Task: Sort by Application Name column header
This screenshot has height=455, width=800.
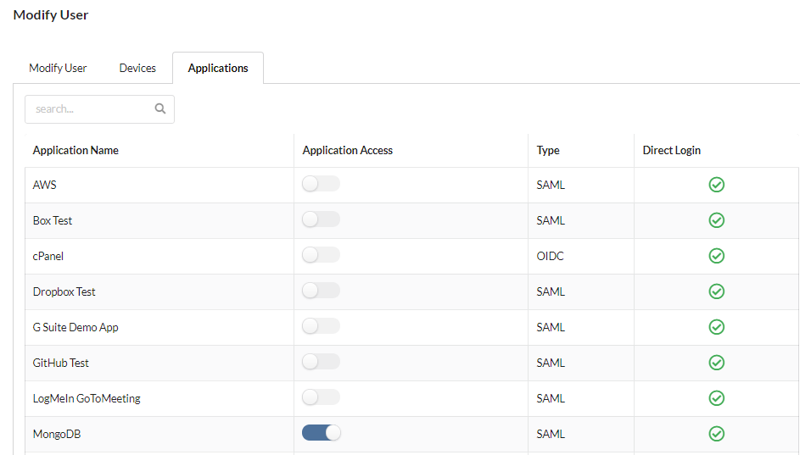Action: (x=76, y=150)
